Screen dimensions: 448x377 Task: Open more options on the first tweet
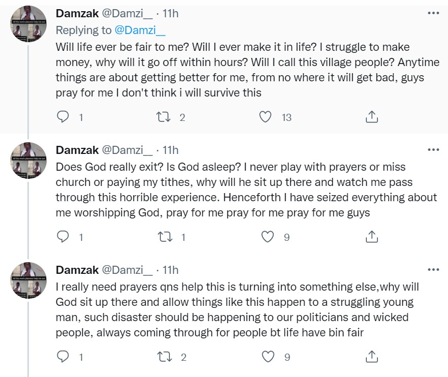click(x=433, y=13)
